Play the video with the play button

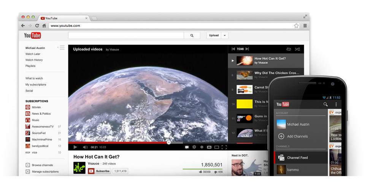click(x=75, y=147)
